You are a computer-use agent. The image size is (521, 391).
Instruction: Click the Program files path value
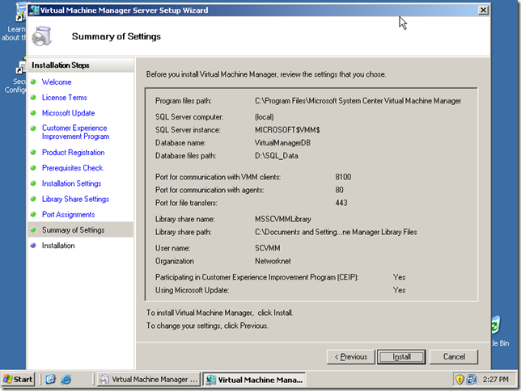[x=358, y=101]
